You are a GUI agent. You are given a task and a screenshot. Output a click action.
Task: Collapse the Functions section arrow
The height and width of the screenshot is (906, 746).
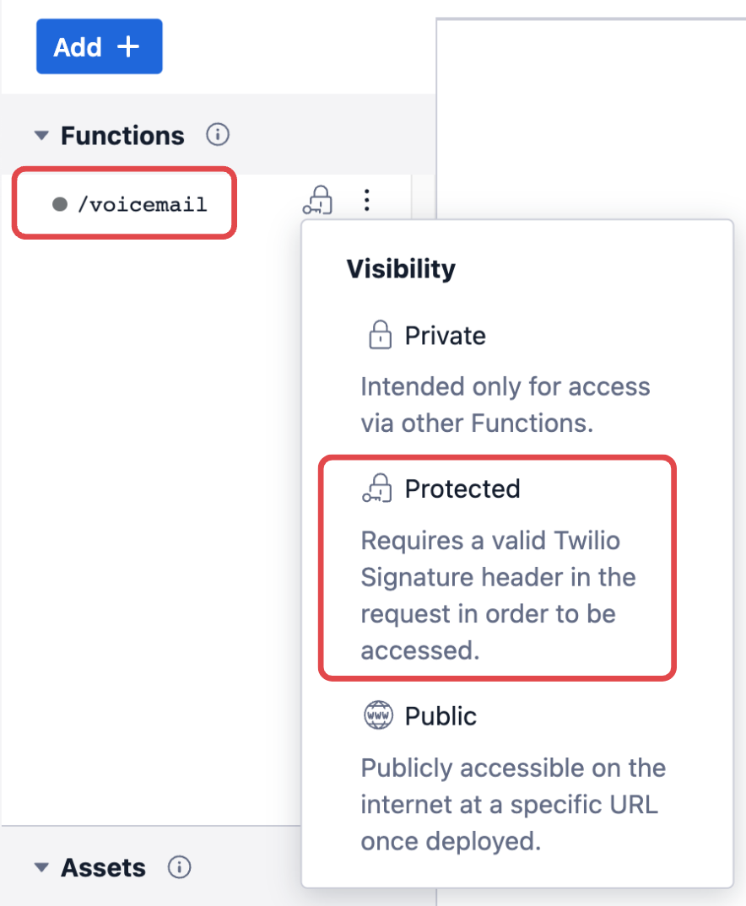tap(41, 136)
